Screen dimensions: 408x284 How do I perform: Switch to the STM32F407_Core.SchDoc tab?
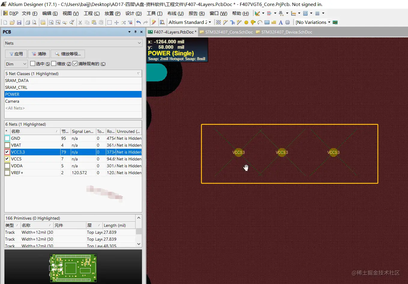point(226,32)
